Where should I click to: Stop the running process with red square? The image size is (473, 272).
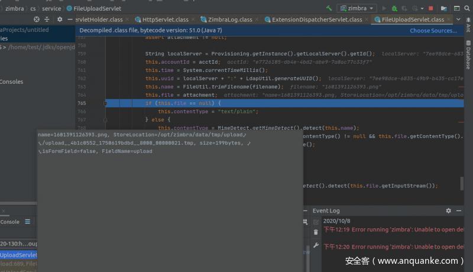coord(431,8)
